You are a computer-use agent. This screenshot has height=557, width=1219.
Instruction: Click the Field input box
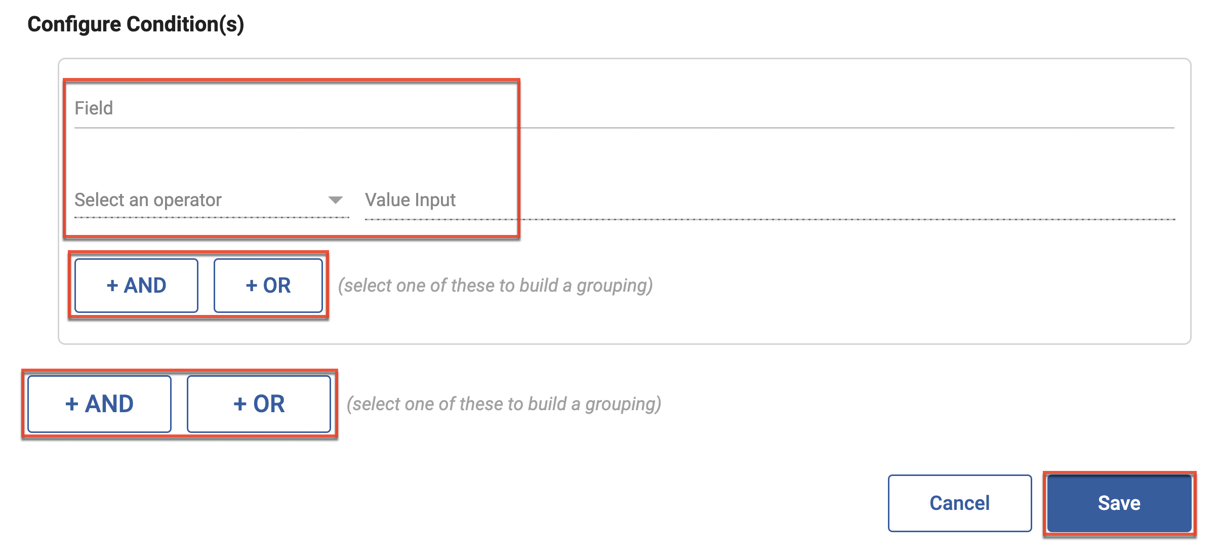click(624, 108)
